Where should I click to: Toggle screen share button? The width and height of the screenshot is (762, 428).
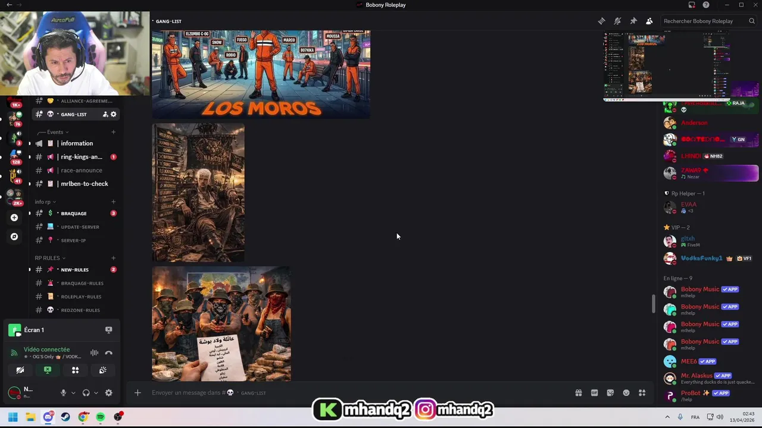pos(48,370)
